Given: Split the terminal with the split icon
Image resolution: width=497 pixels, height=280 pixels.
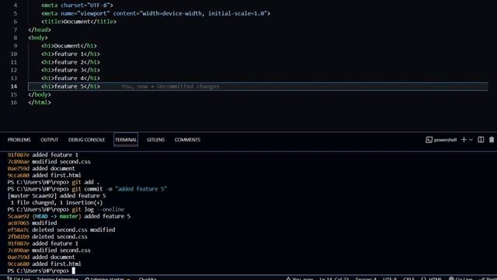Looking at the screenshot, I should [x=481, y=140].
